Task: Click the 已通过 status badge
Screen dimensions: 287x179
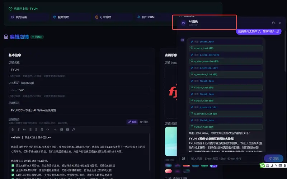Action: coord(37,37)
